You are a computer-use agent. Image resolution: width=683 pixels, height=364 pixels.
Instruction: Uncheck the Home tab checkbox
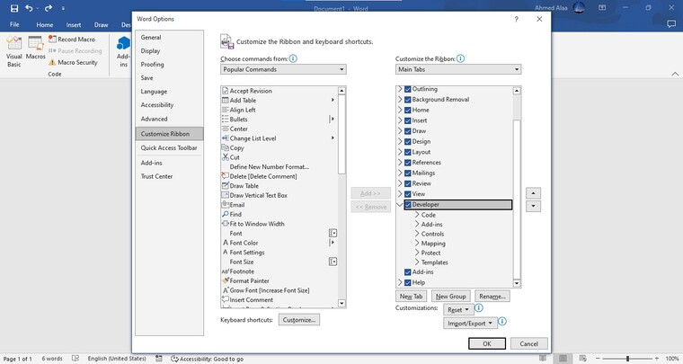click(408, 111)
